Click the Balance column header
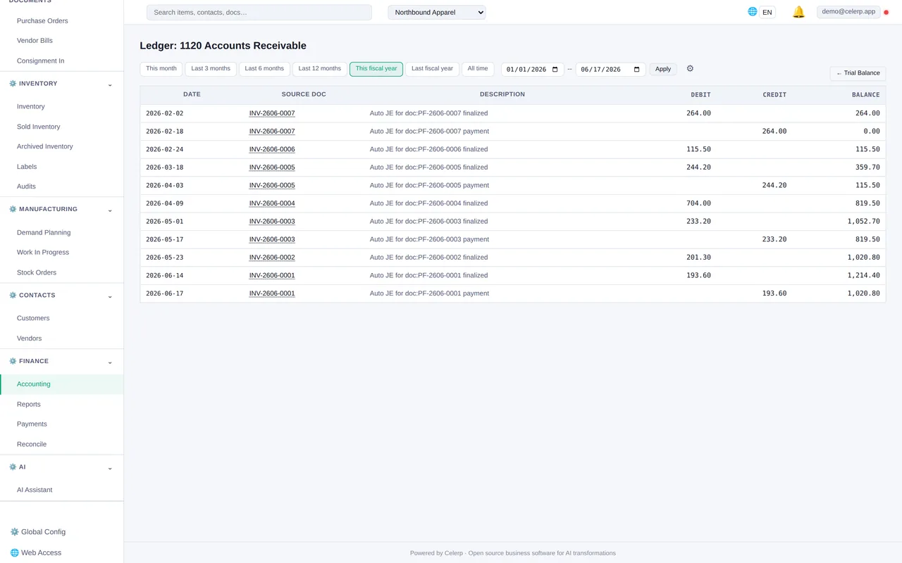This screenshot has height=563, width=902. point(865,94)
